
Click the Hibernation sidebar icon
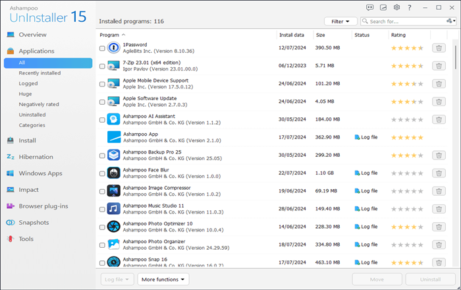click(11, 157)
